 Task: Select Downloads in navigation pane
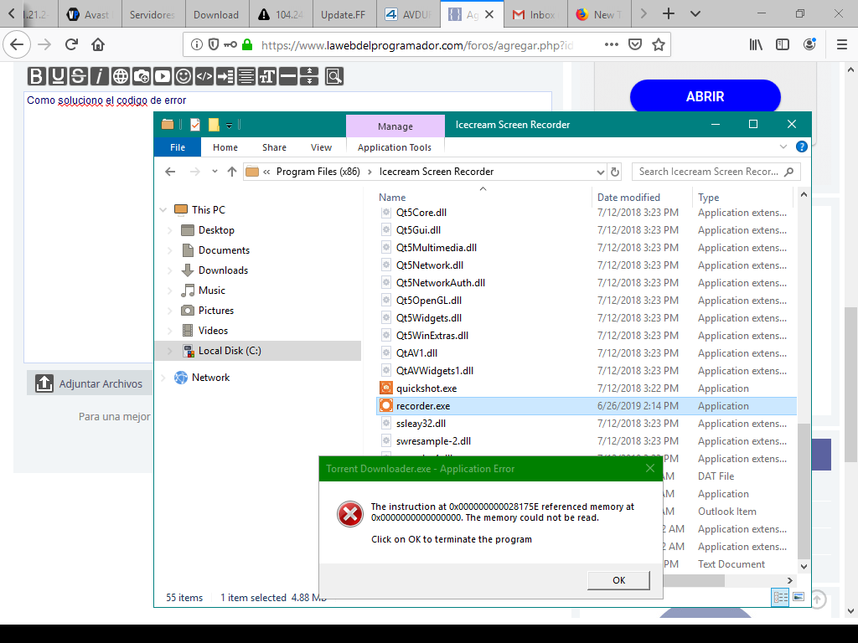pyautogui.click(x=223, y=270)
